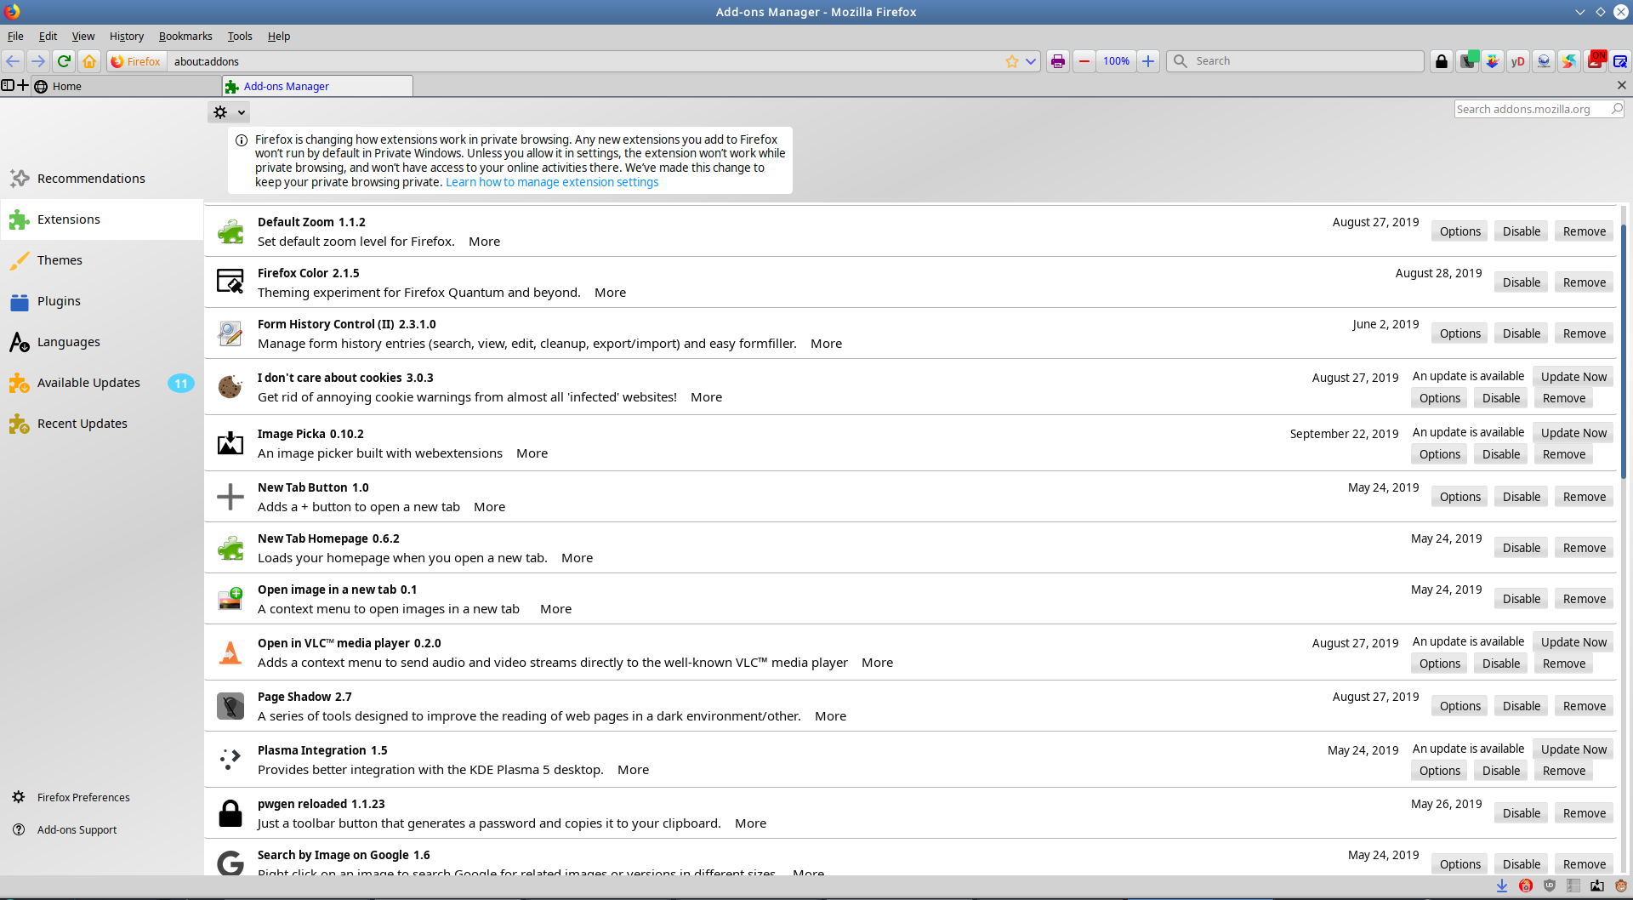The height and width of the screenshot is (900, 1633).
Task: Select the Themes category
Action: coord(102,260)
